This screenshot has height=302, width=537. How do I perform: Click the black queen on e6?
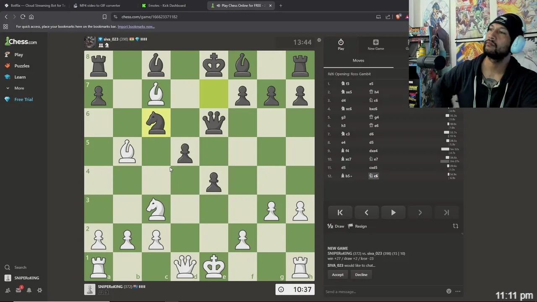pos(214,122)
